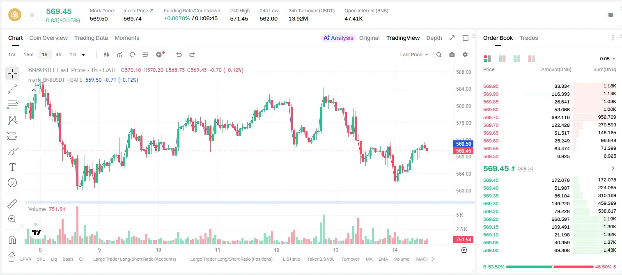The height and width of the screenshot is (275, 622).
Task: Expand the Last Price dropdown
Action: pos(414,55)
